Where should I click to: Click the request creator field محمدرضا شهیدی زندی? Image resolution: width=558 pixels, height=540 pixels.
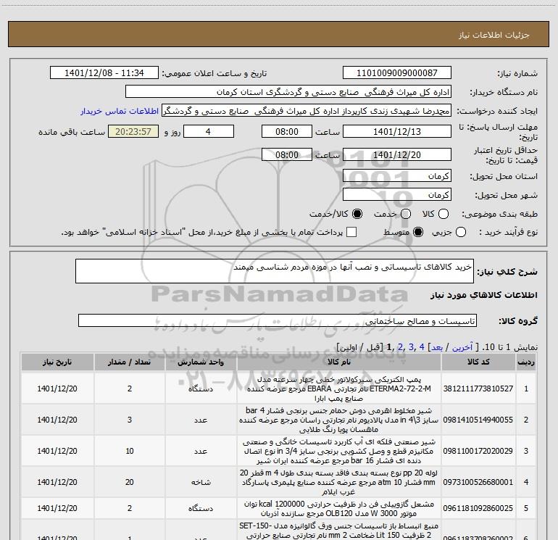[x=307, y=111]
